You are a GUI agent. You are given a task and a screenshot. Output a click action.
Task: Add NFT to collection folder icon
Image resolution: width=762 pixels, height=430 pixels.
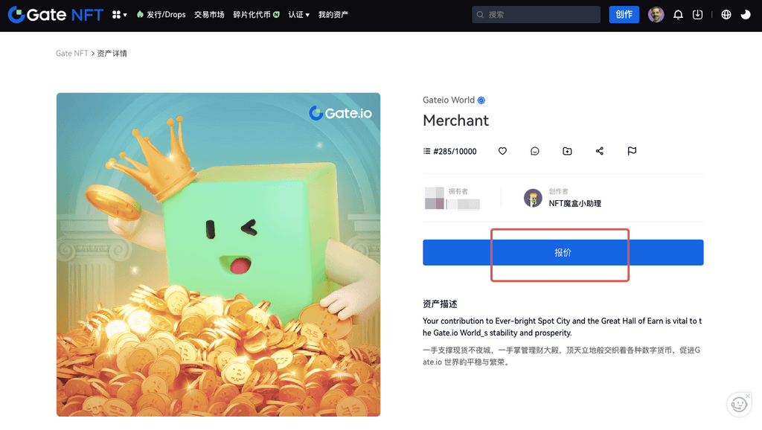(x=567, y=151)
